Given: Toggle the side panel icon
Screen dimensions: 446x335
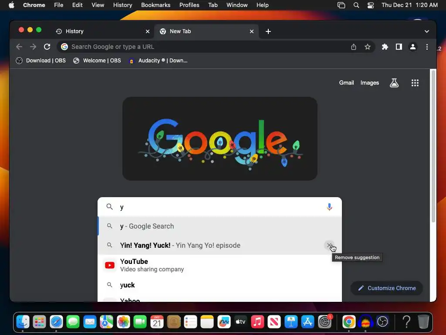Looking at the screenshot, I should (399, 47).
